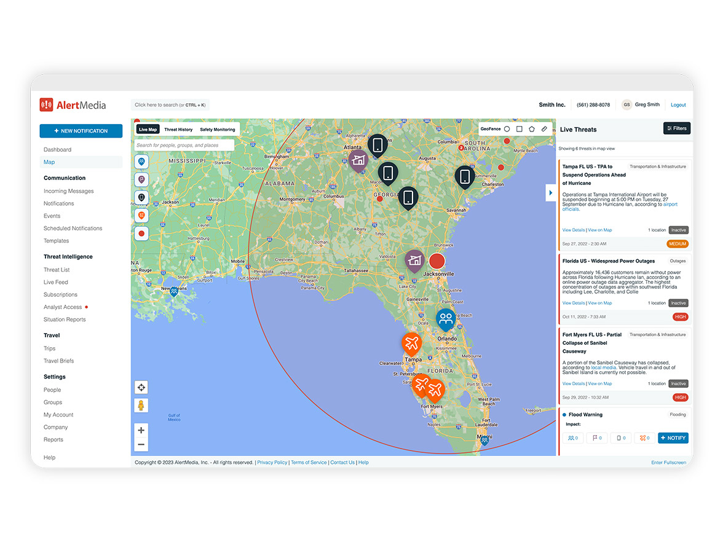Click the travelers airplane impact count
This screenshot has height=542, width=723.
644,438
